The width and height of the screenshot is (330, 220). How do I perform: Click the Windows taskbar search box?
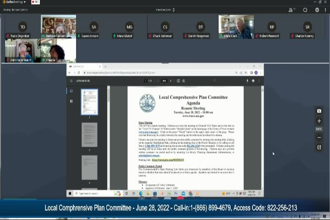pos(92,193)
